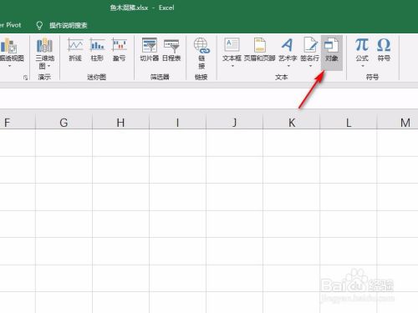Insert a Column sparkline (柱形)
418x313 pixels.
pos(97,49)
